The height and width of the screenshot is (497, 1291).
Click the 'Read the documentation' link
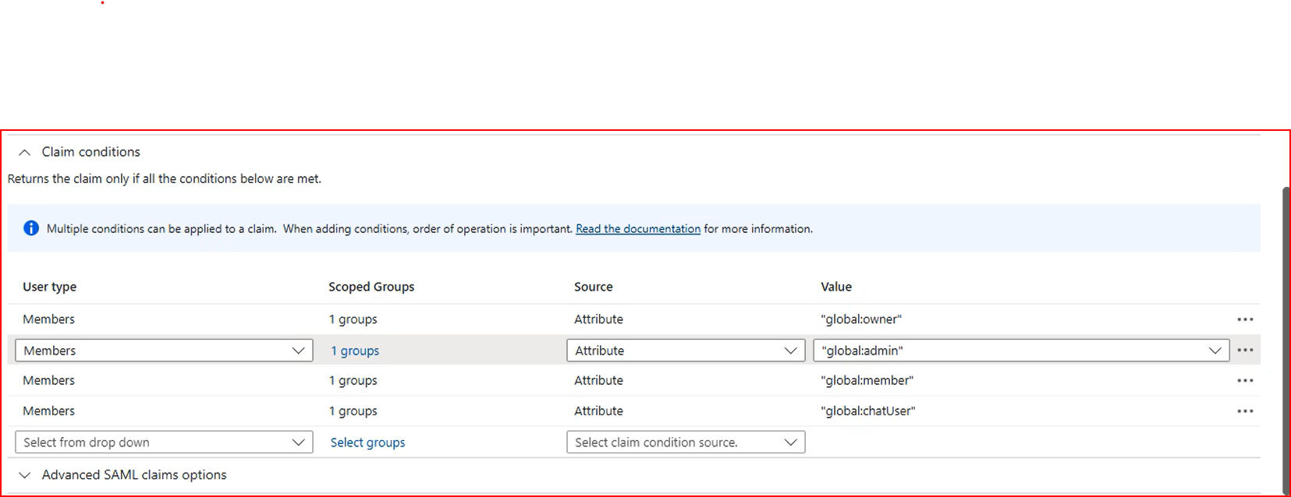click(637, 229)
